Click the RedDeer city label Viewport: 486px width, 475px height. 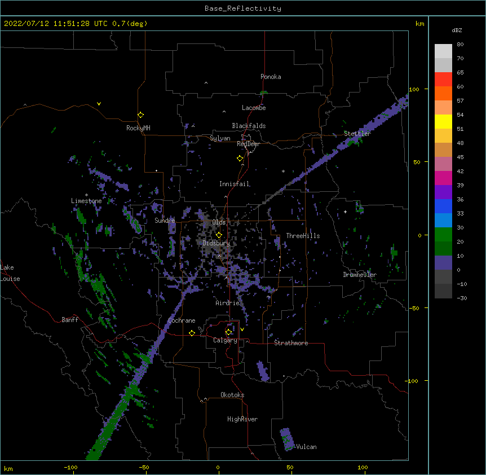click(248, 144)
